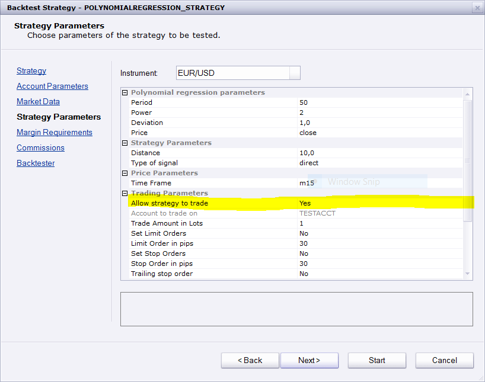The width and height of the screenshot is (485, 382).
Task: Click the Trade Amount in Lots label
Action: [167, 223]
